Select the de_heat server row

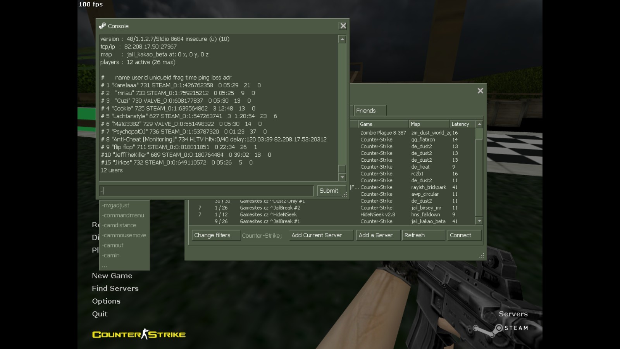tap(413, 167)
